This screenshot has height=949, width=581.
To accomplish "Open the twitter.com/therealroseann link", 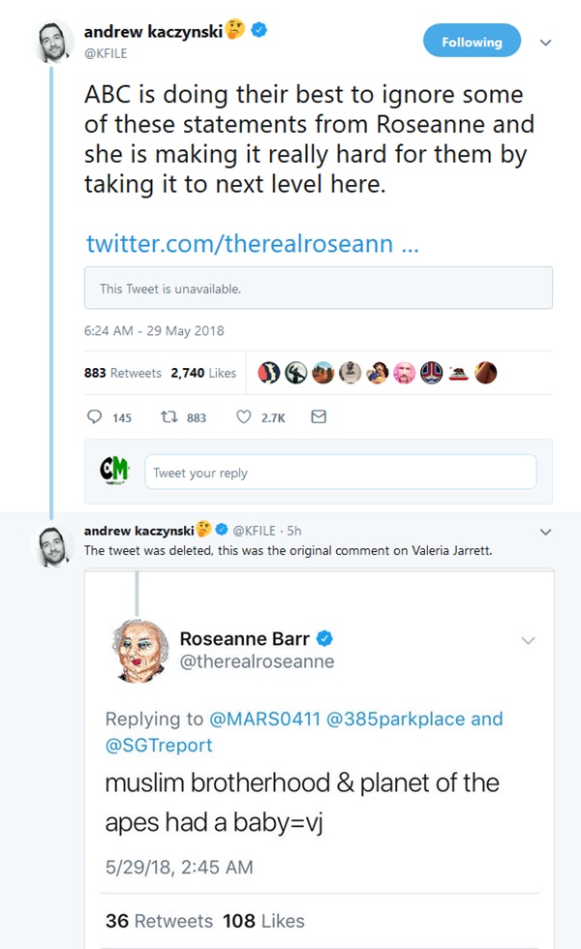I will [x=252, y=243].
